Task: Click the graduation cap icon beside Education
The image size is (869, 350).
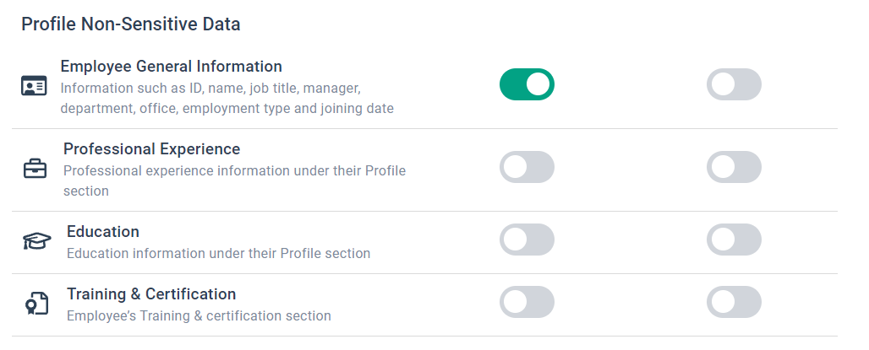Action: (36, 241)
